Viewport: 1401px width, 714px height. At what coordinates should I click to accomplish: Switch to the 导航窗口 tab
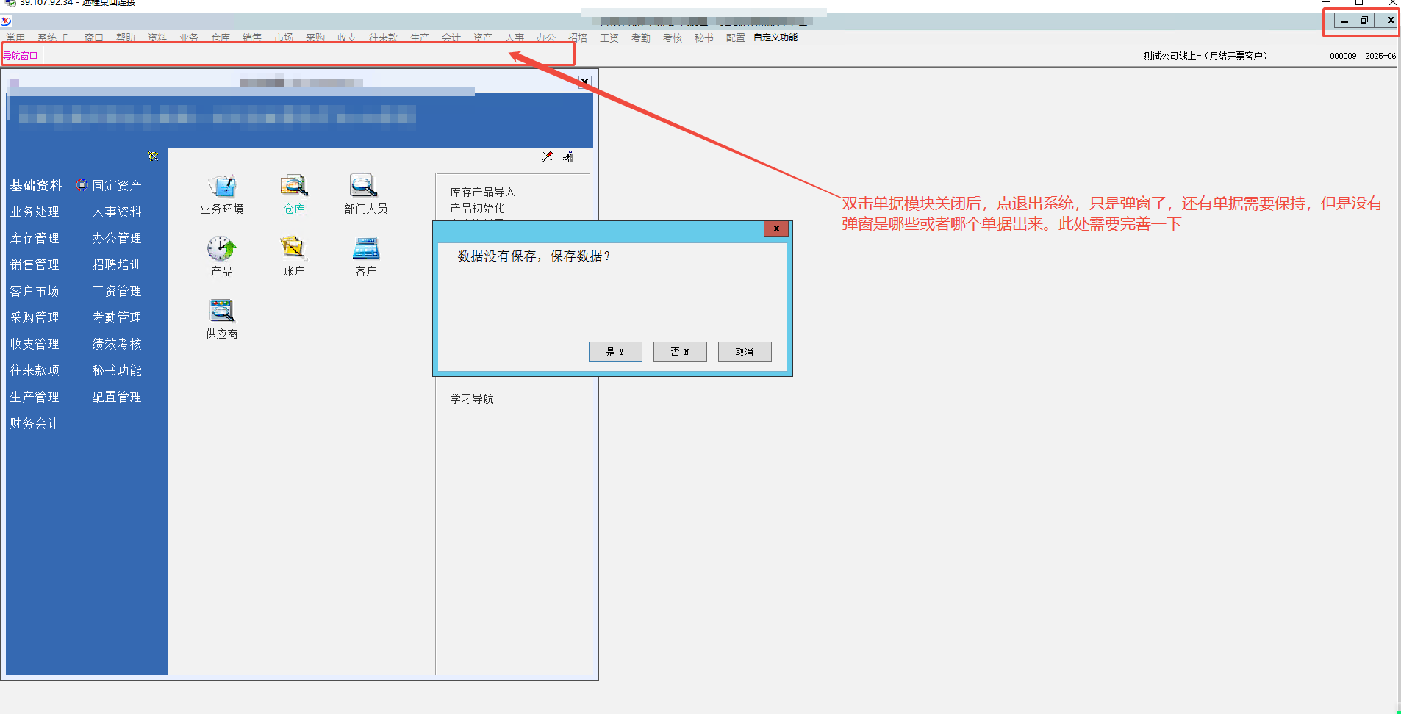click(21, 56)
